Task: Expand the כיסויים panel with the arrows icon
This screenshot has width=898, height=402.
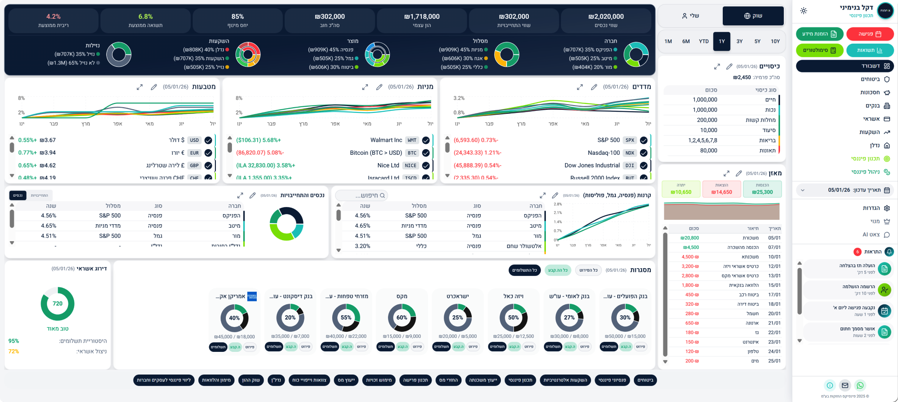Action: click(x=717, y=67)
